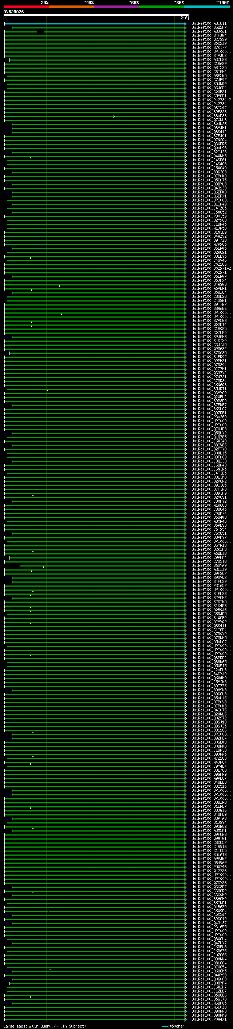The height and width of the screenshot is (1029, 233).
Task: Click the query end position 216
Action: tap(184, 18)
